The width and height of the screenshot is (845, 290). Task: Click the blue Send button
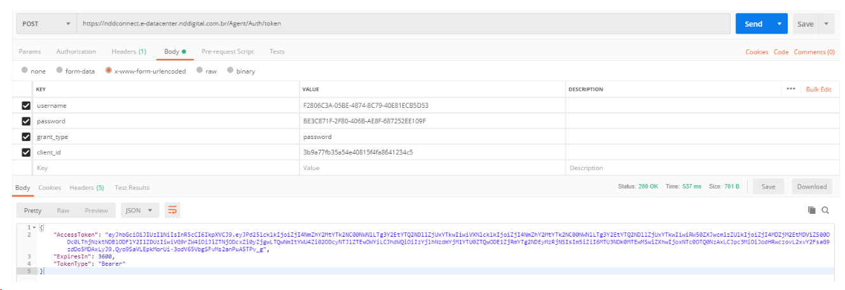[x=753, y=23]
